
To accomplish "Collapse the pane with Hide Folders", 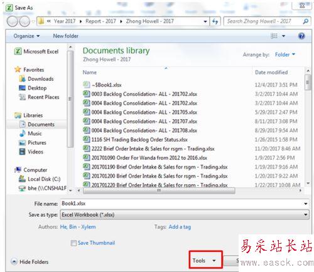I will (30, 262).
